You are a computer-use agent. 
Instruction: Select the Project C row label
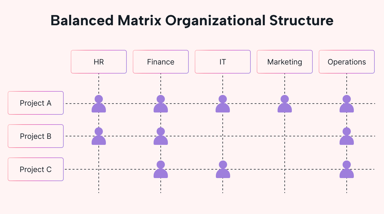click(36, 169)
